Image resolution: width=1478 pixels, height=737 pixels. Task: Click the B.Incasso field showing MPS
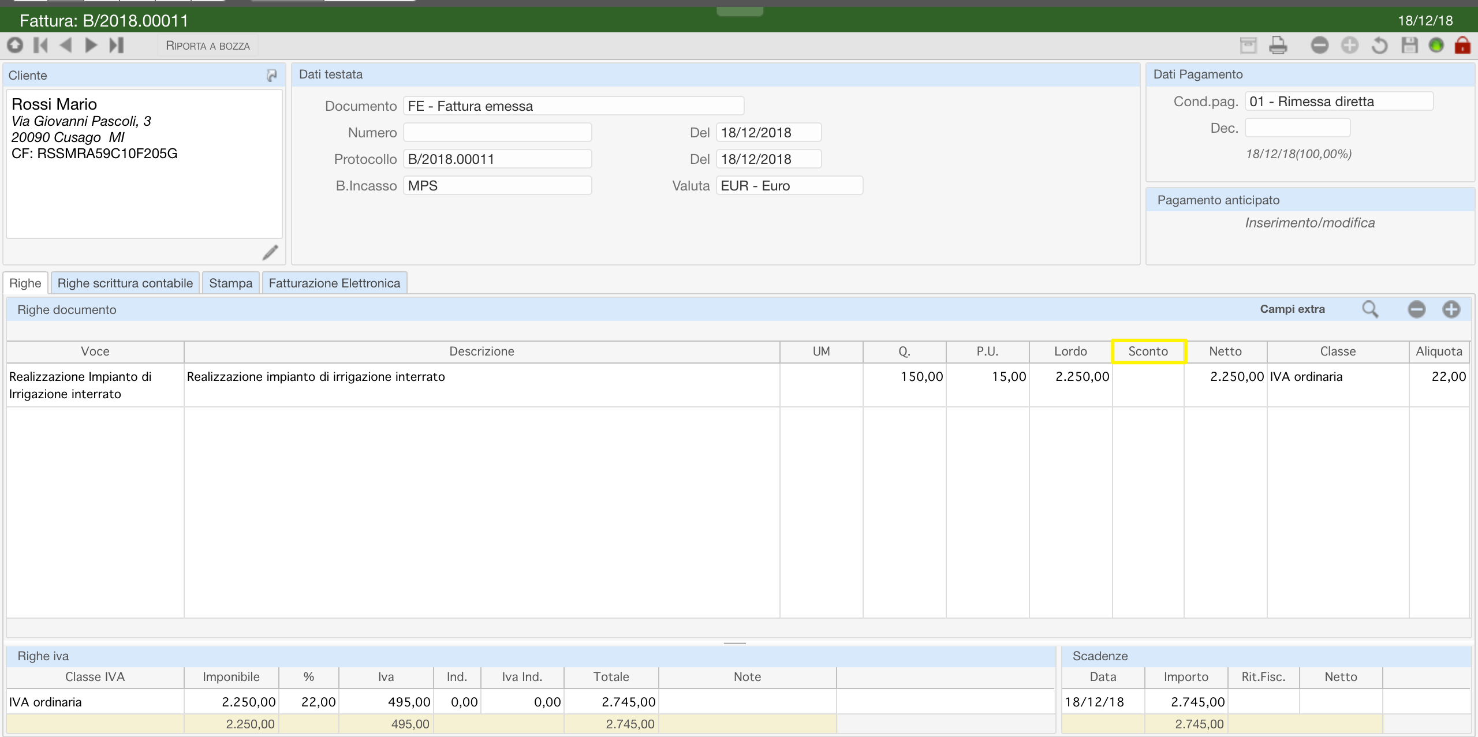click(x=497, y=185)
